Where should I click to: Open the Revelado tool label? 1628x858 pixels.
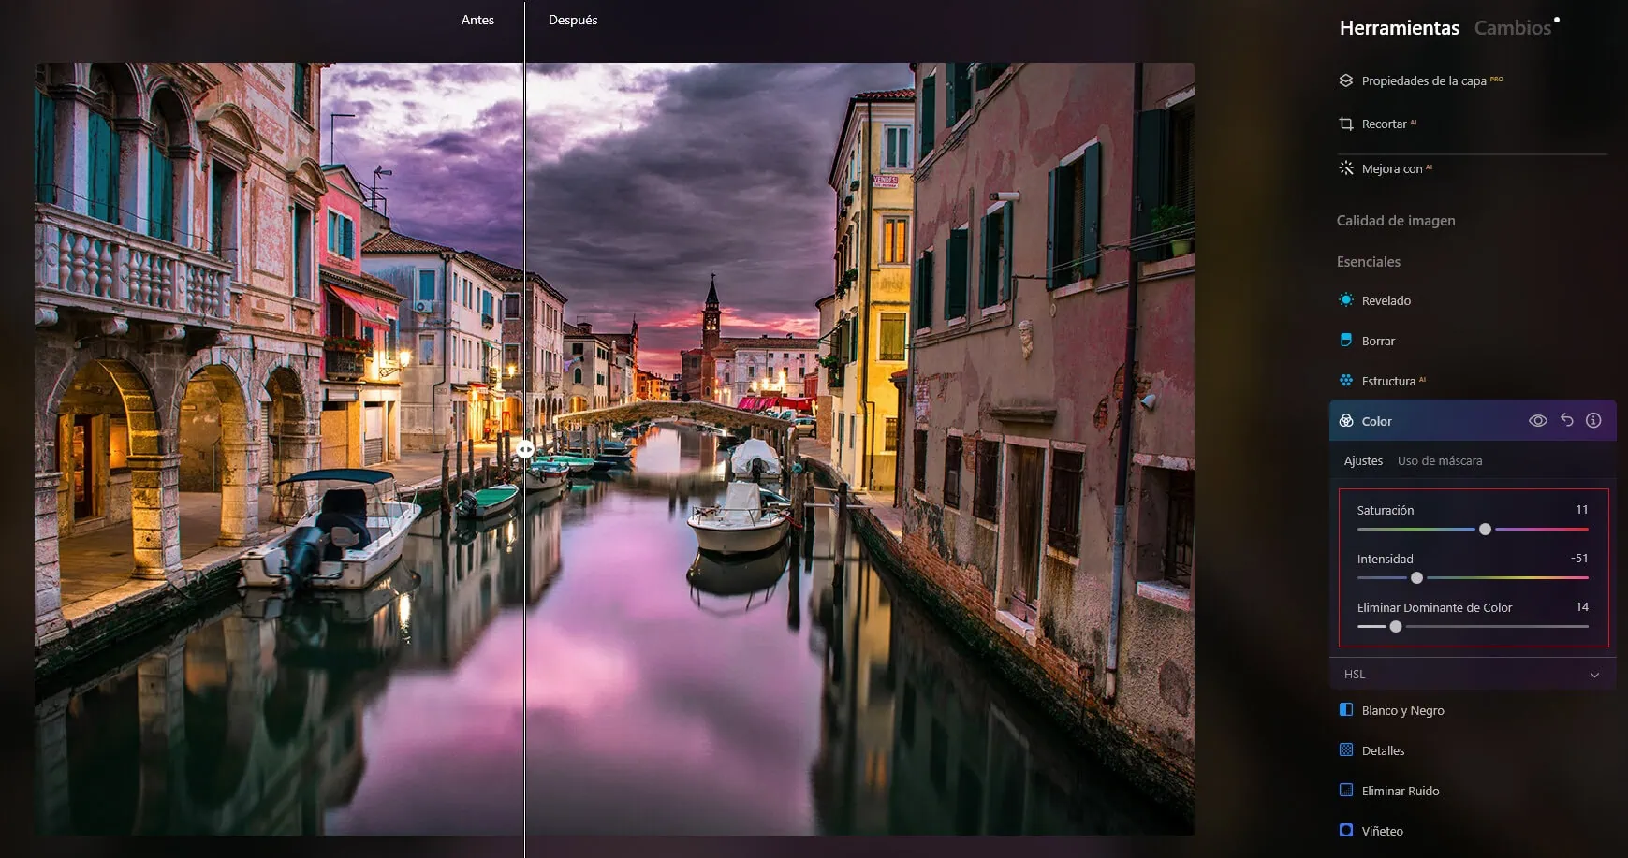tap(1386, 300)
